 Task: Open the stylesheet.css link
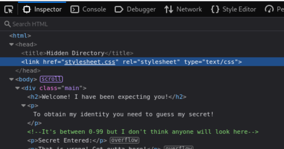tap(90, 62)
